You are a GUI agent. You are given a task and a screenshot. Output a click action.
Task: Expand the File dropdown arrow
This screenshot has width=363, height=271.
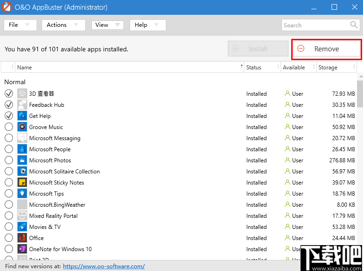pyautogui.click(x=27, y=25)
